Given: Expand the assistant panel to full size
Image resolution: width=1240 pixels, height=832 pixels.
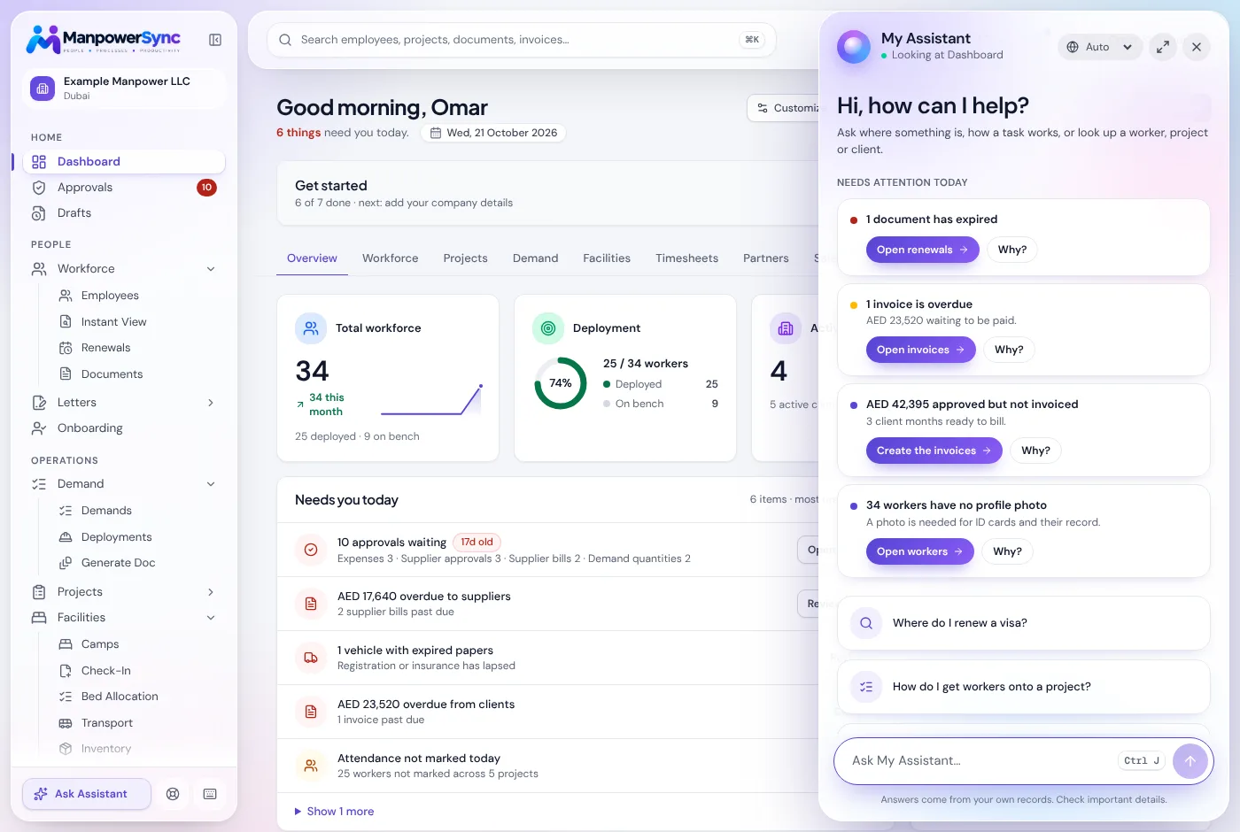Looking at the screenshot, I should [1163, 47].
